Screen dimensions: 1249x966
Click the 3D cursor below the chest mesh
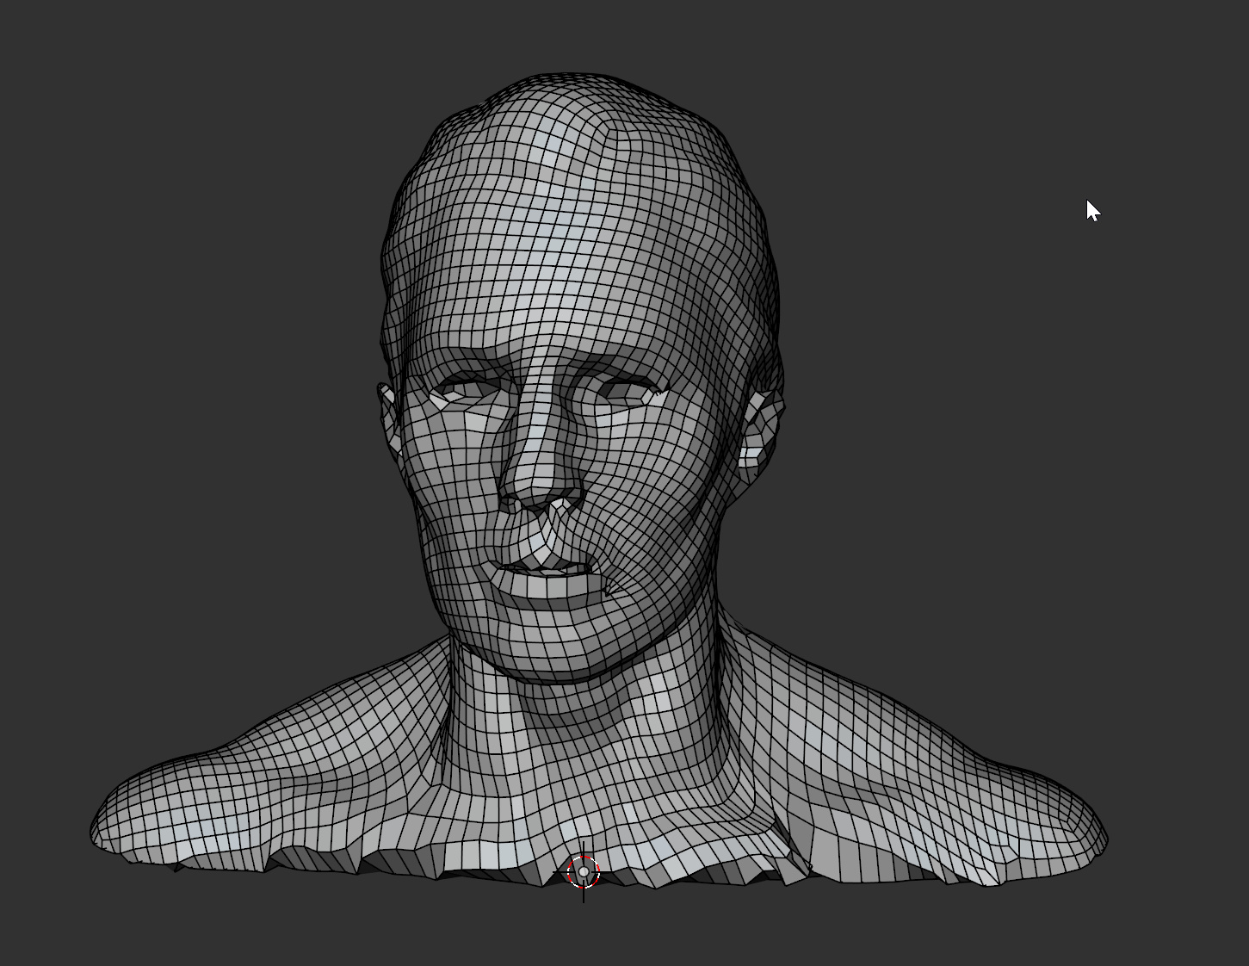pyautogui.click(x=584, y=873)
